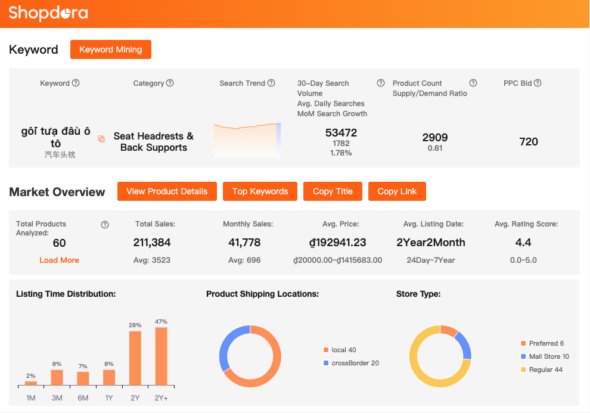The height and width of the screenshot is (413, 590).
Task: Click the Category column help icon
Action: point(170,83)
